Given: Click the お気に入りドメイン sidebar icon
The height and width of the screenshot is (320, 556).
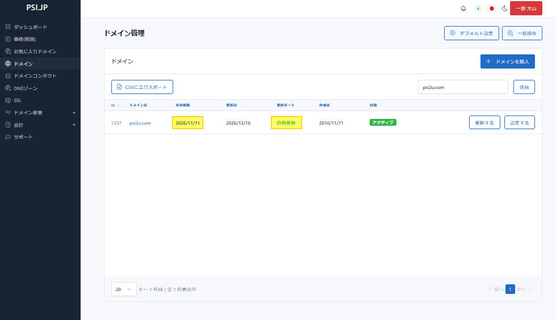Looking at the screenshot, I should 8,52.
